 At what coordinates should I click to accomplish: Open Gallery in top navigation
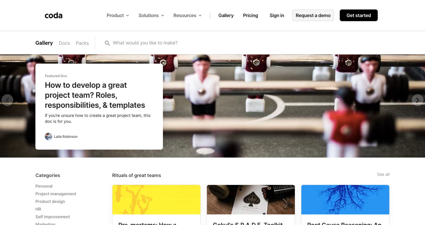(226, 15)
